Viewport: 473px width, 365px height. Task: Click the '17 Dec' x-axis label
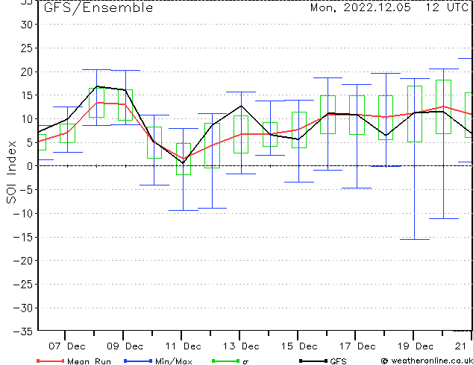pos(357,346)
